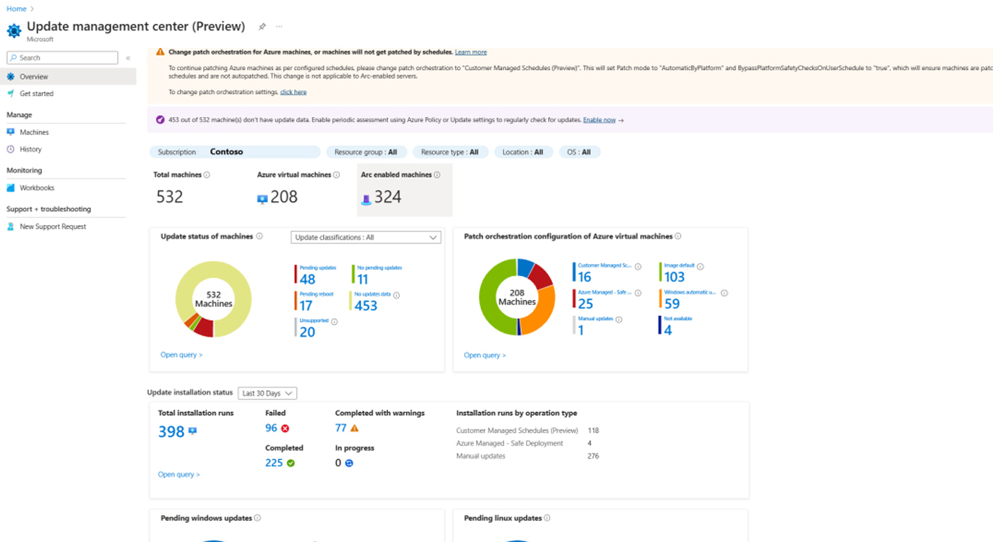
Task: Show info icon beside Azure Managed - Safe
Action: (x=638, y=293)
